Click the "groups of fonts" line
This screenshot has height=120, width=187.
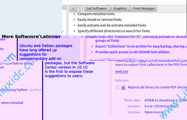107,41
